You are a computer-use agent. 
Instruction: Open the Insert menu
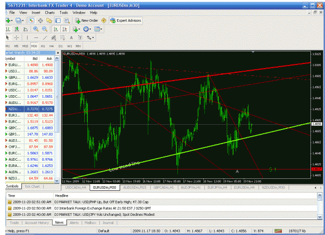tap(36, 12)
